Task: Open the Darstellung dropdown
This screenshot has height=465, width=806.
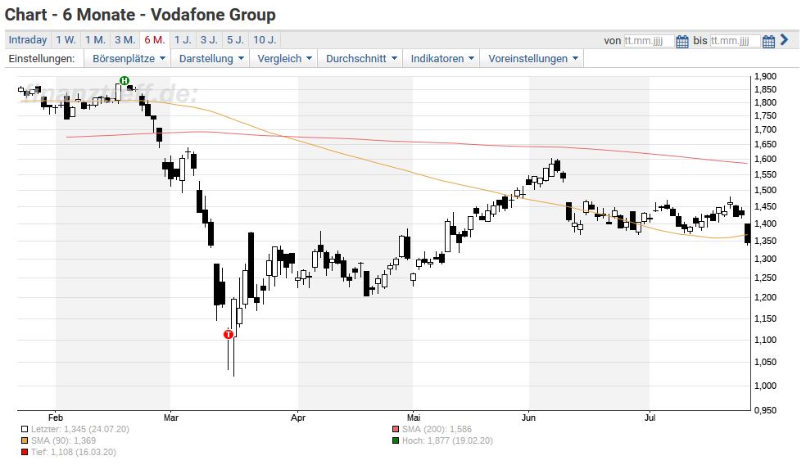Action: (211, 59)
